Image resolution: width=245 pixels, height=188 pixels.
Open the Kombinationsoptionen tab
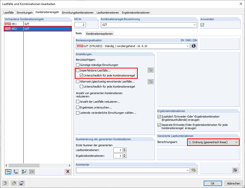click(100, 33)
